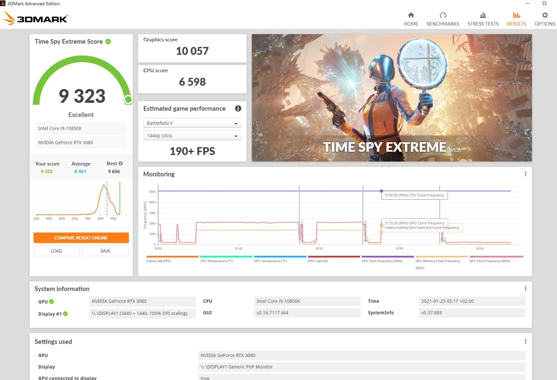The height and width of the screenshot is (380, 557).
Task: Click GUI version v2.16.7117 s64
Action: [x=307, y=313]
